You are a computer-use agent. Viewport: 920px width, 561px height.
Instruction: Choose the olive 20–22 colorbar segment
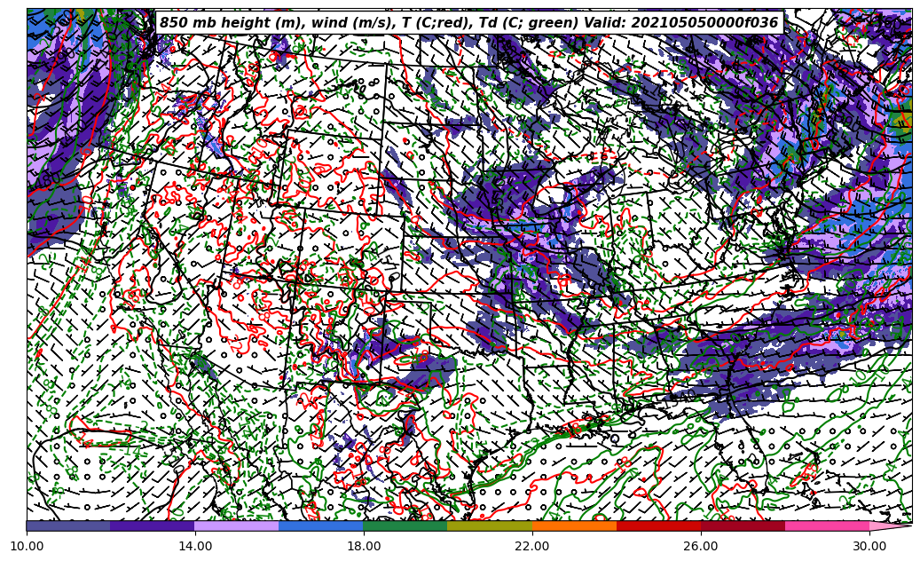pyautogui.click(x=490, y=525)
